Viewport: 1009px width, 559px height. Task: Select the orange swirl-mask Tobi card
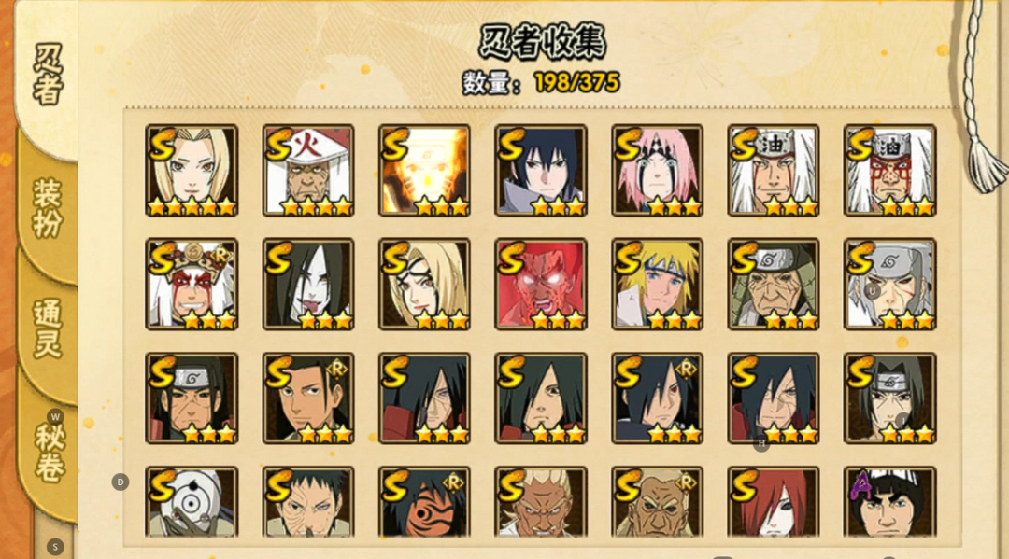pos(425,502)
